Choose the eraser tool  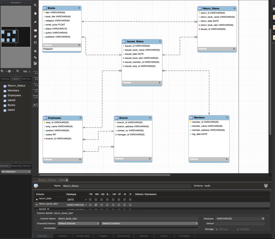click(x=35, y=22)
